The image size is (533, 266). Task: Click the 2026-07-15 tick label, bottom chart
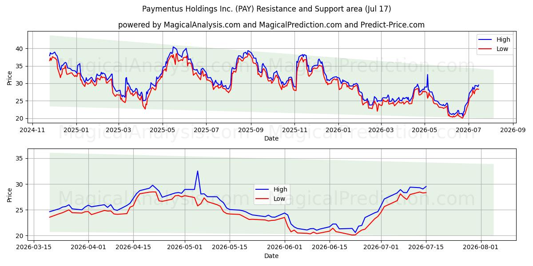click(426, 248)
